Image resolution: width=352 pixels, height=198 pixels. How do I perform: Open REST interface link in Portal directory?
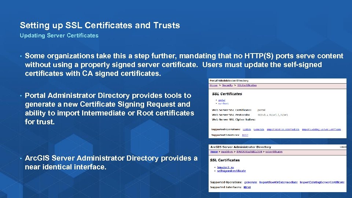click(x=245, y=135)
